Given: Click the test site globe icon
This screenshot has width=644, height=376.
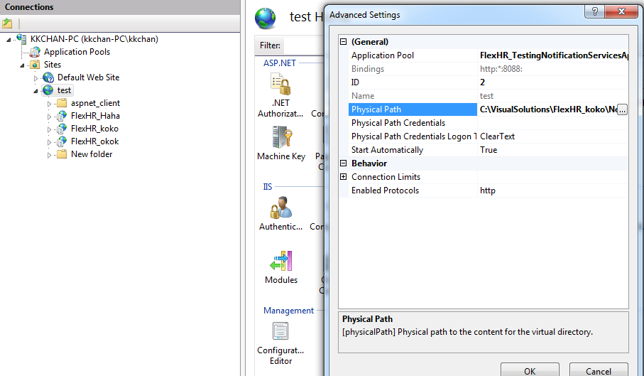Looking at the screenshot, I should coord(48,90).
